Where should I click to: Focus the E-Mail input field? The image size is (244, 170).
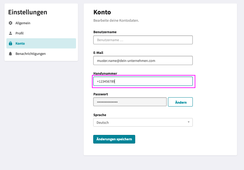click(x=143, y=61)
